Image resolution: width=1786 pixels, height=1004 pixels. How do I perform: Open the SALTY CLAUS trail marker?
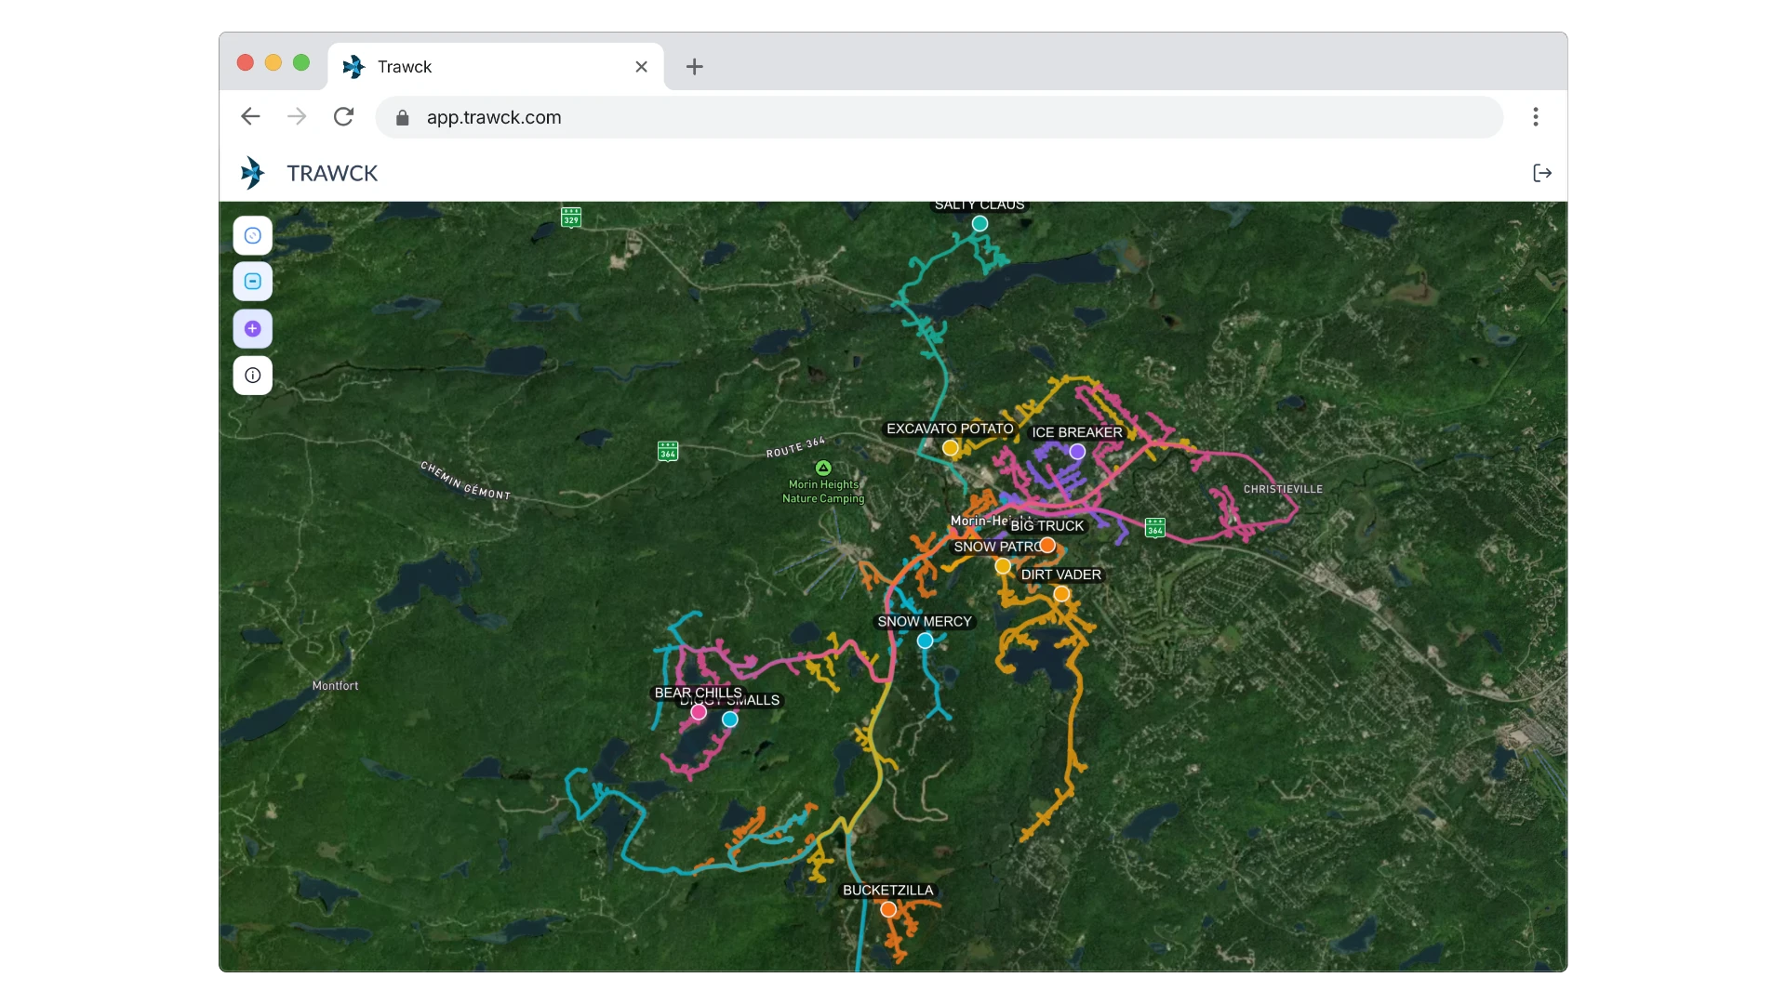coord(979,223)
